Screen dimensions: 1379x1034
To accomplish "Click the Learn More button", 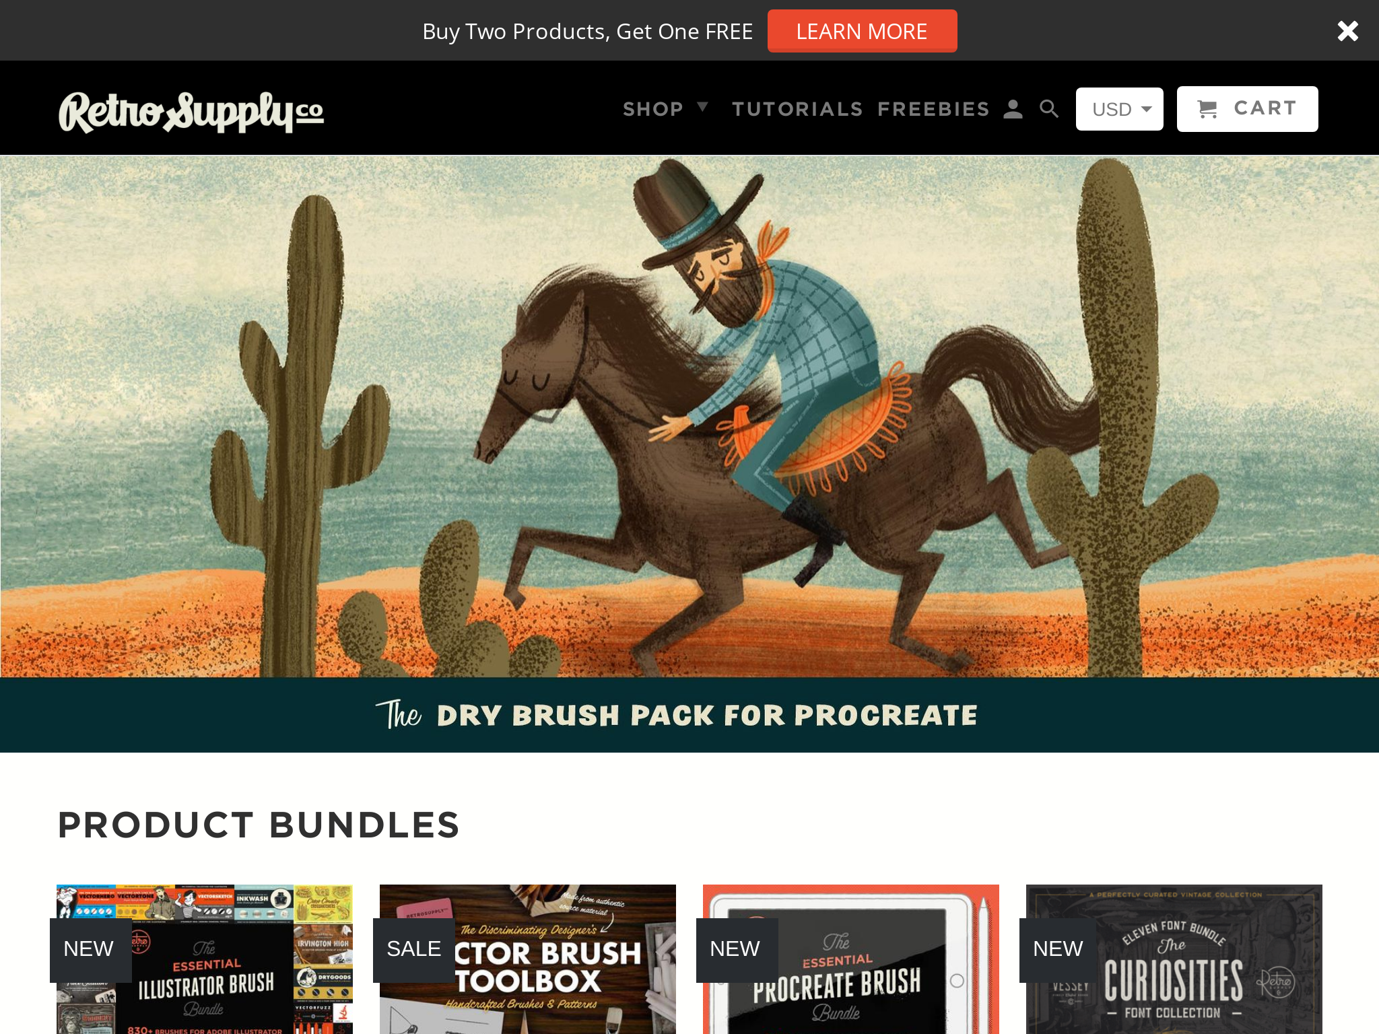I will click(x=862, y=31).
